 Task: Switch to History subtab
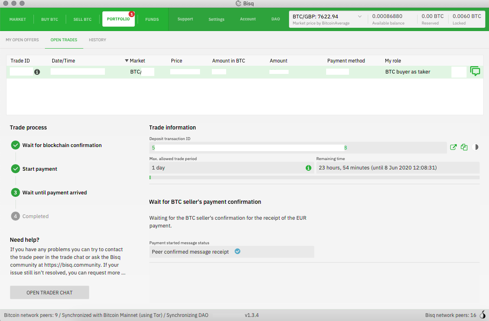point(97,40)
